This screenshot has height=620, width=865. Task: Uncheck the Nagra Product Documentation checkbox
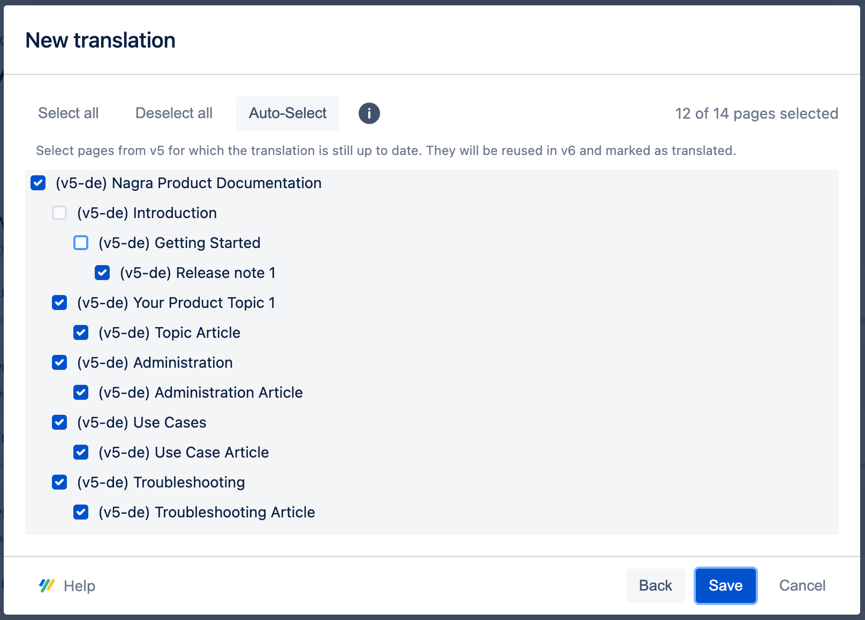pyautogui.click(x=38, y=183)
